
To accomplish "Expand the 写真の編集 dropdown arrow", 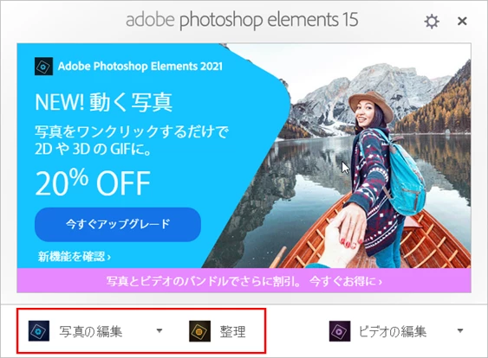I will [x=159, y=330].
